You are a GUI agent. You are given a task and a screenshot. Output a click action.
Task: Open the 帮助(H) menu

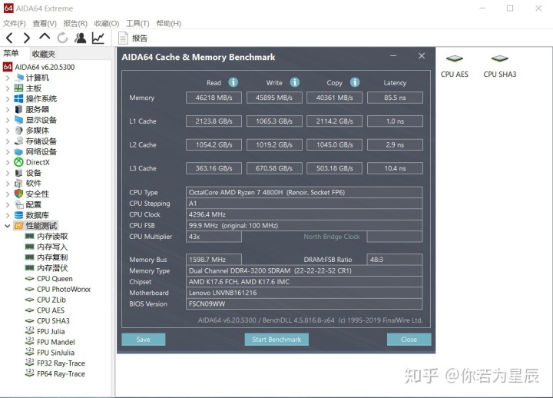tap(168, 23)
